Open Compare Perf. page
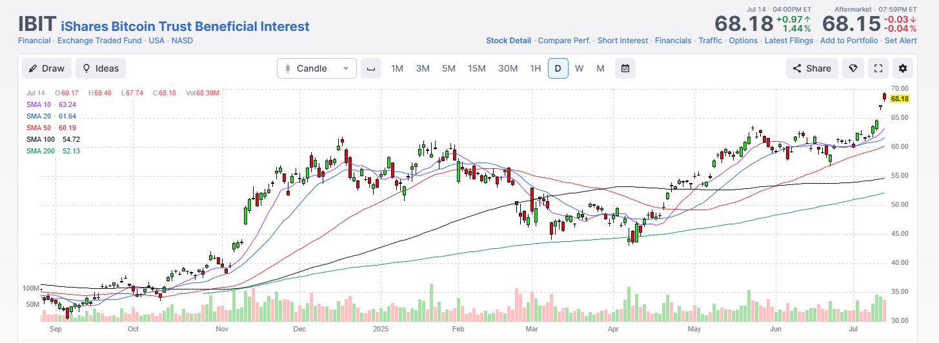939x343 pixels. click(564, 41)
